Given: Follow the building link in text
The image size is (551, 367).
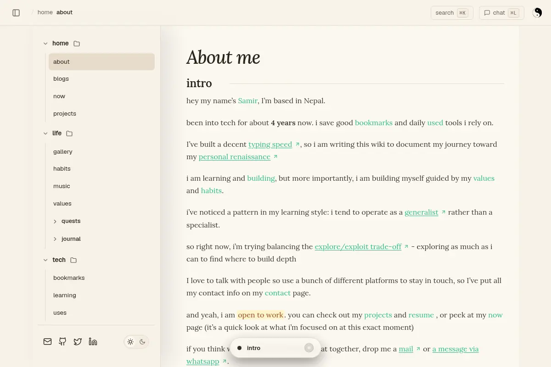Looking at the screenshot, I should 261,178.
